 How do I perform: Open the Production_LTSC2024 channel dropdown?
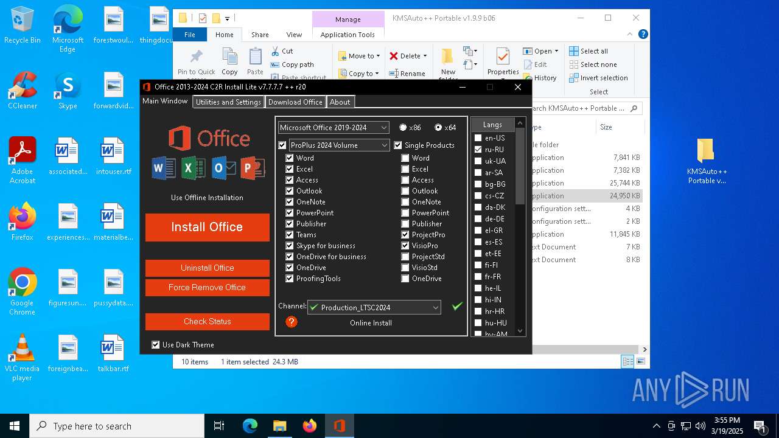click(x=374, y=308)
